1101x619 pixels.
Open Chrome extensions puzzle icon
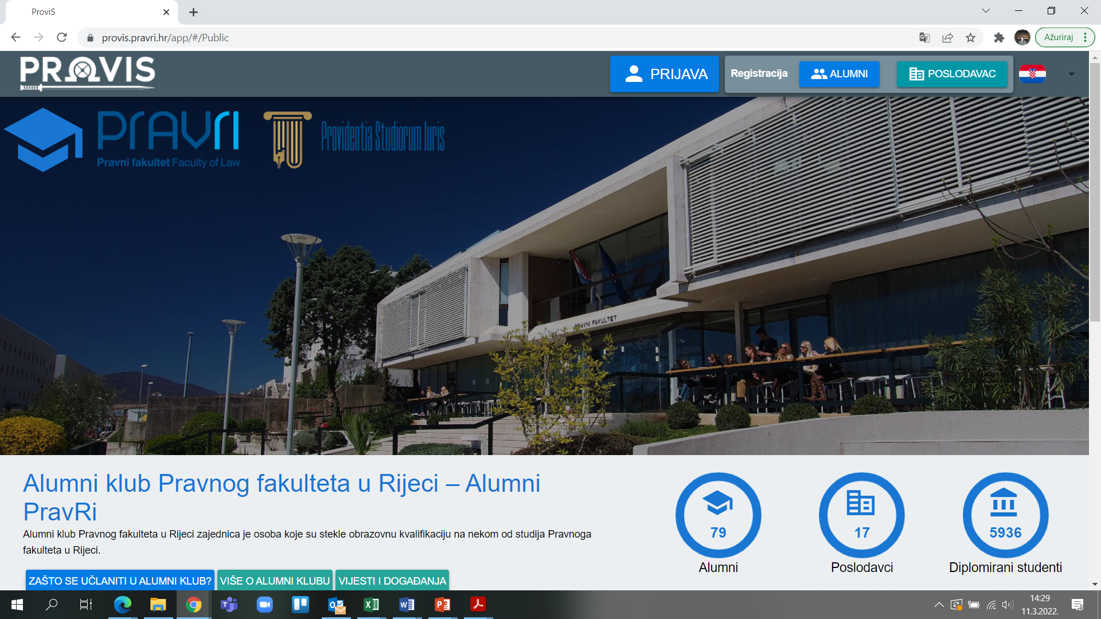(x=999, y=38)
